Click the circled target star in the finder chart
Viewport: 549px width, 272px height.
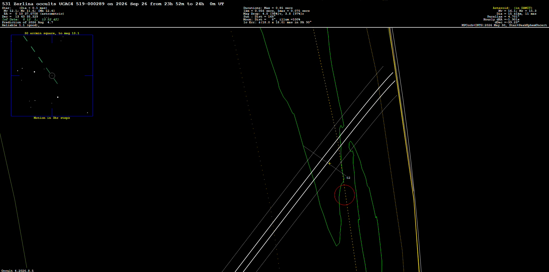point(52,76)
